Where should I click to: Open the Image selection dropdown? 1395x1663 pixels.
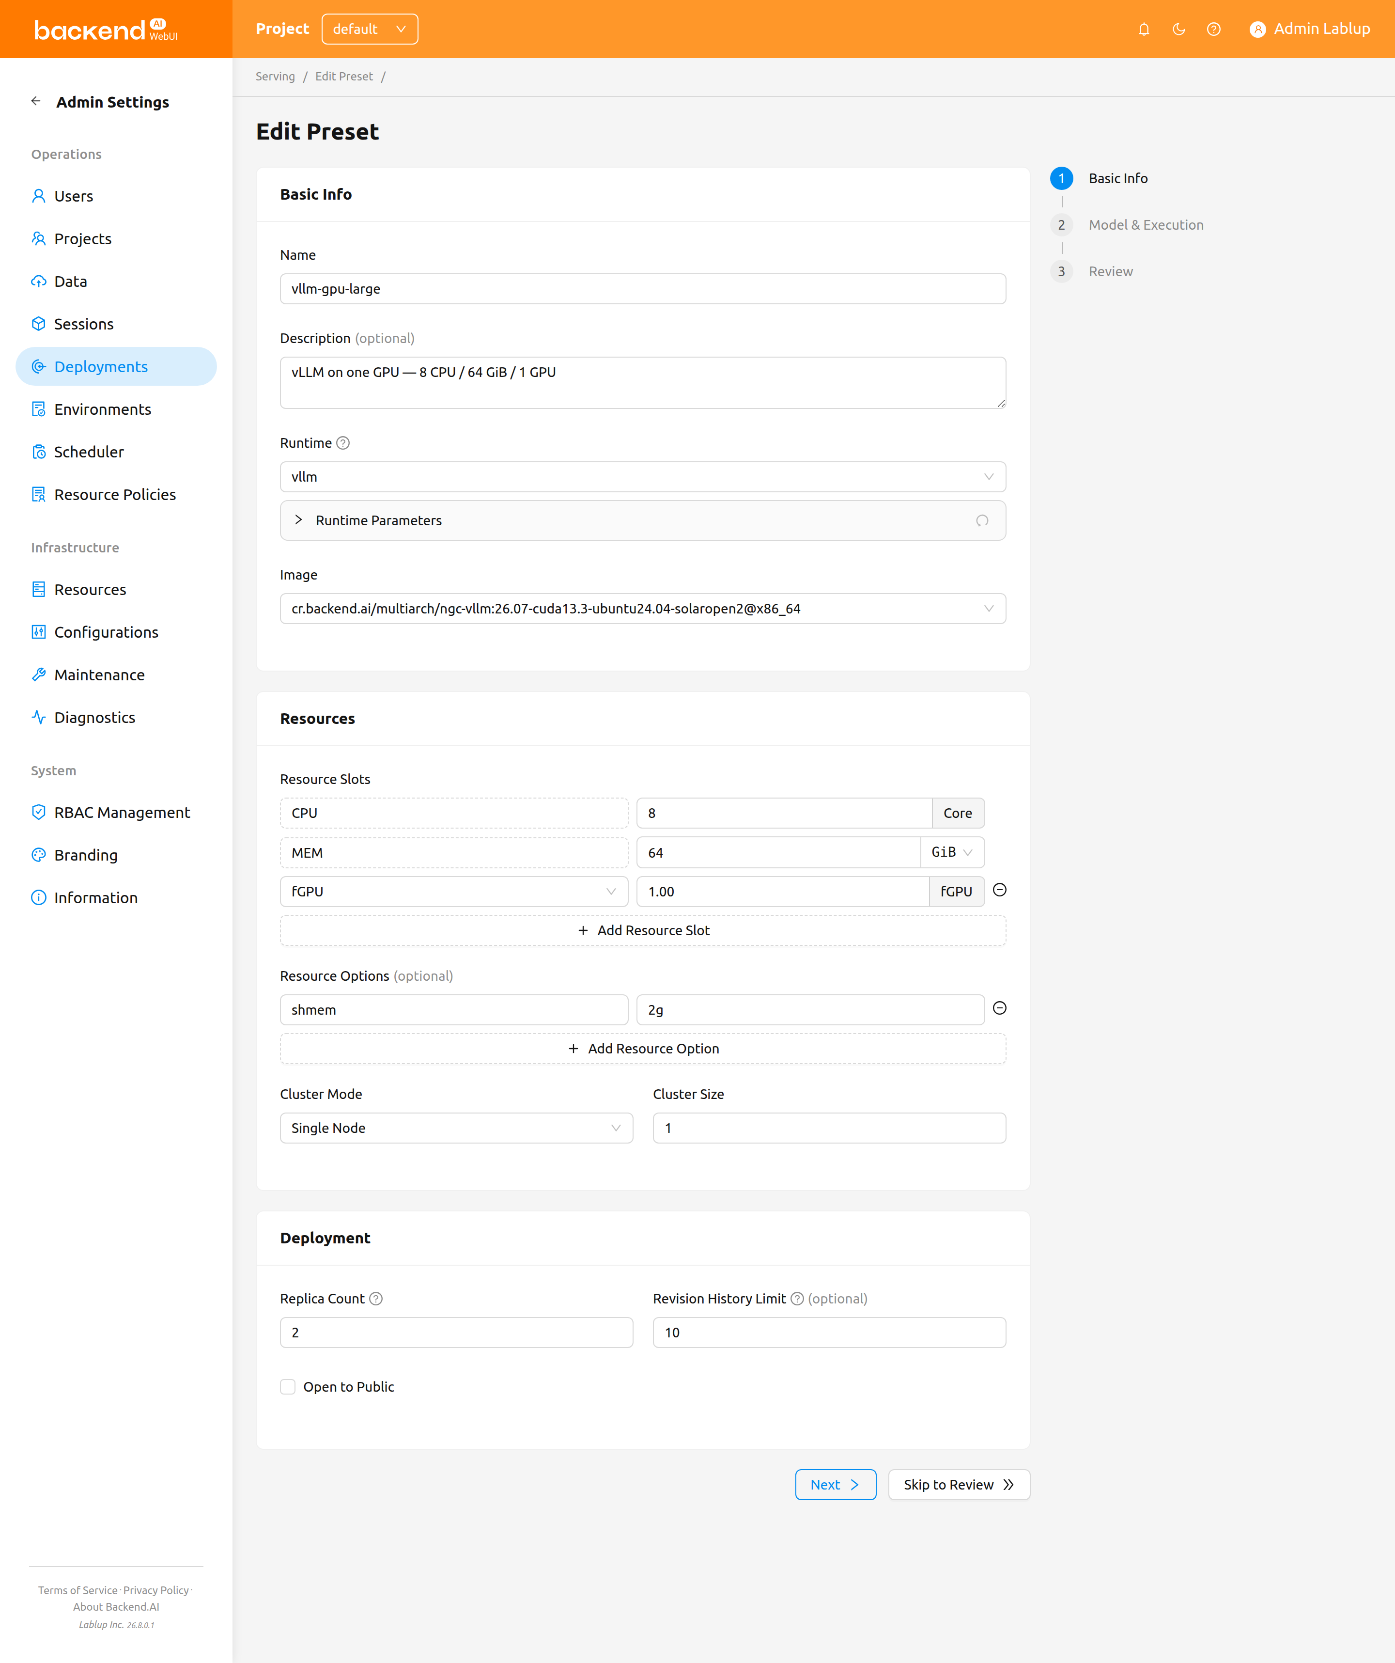click(x=643, y=609)
